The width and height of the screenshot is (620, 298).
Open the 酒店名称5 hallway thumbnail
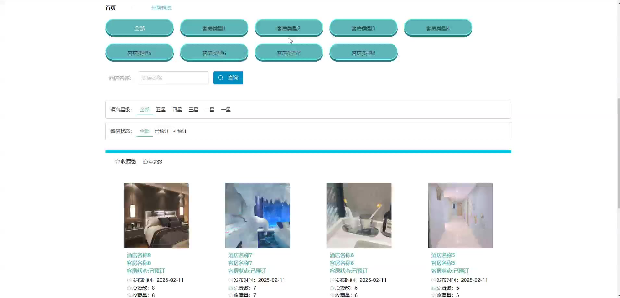click(460, 216)
